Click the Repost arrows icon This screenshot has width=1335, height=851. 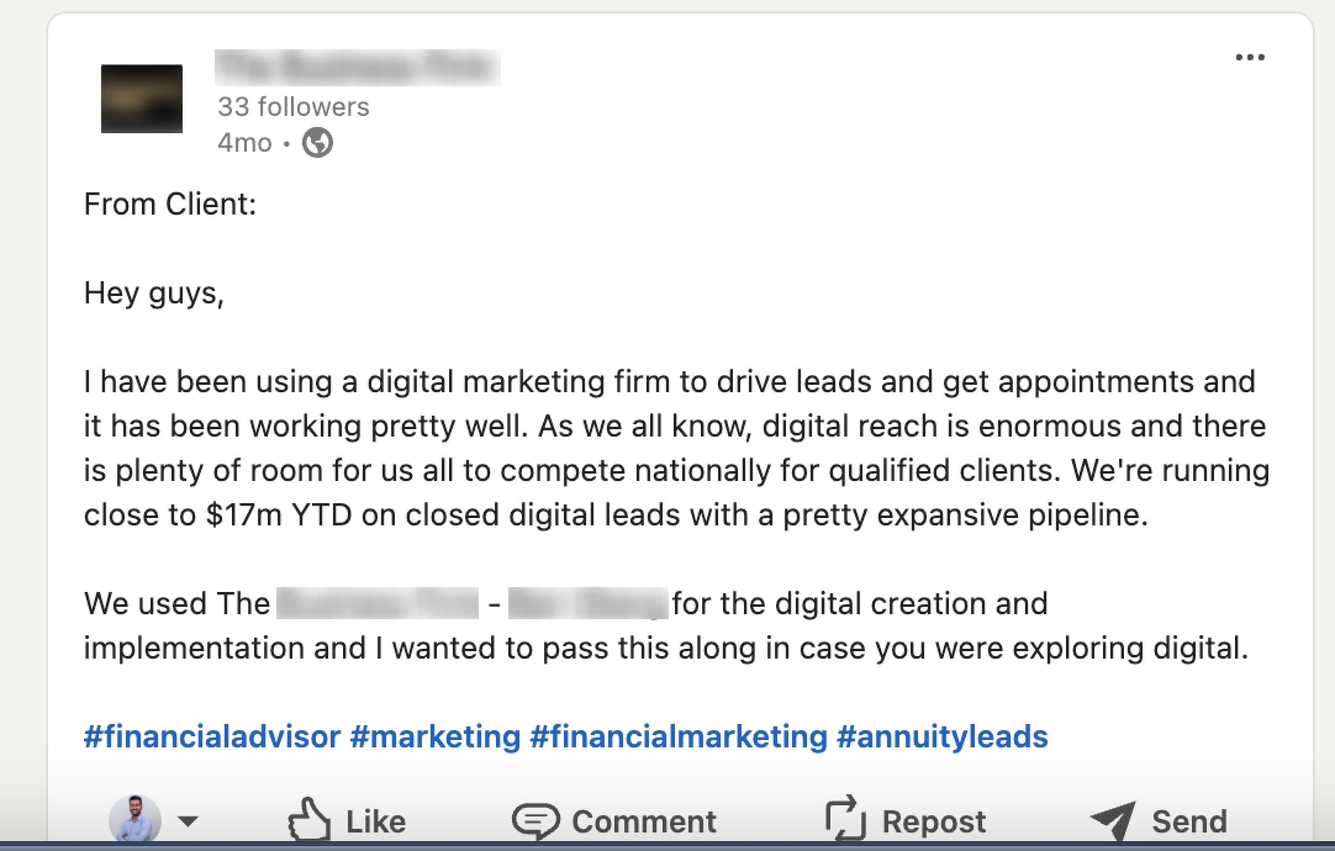pyautogui.click(x=845, y=818)
